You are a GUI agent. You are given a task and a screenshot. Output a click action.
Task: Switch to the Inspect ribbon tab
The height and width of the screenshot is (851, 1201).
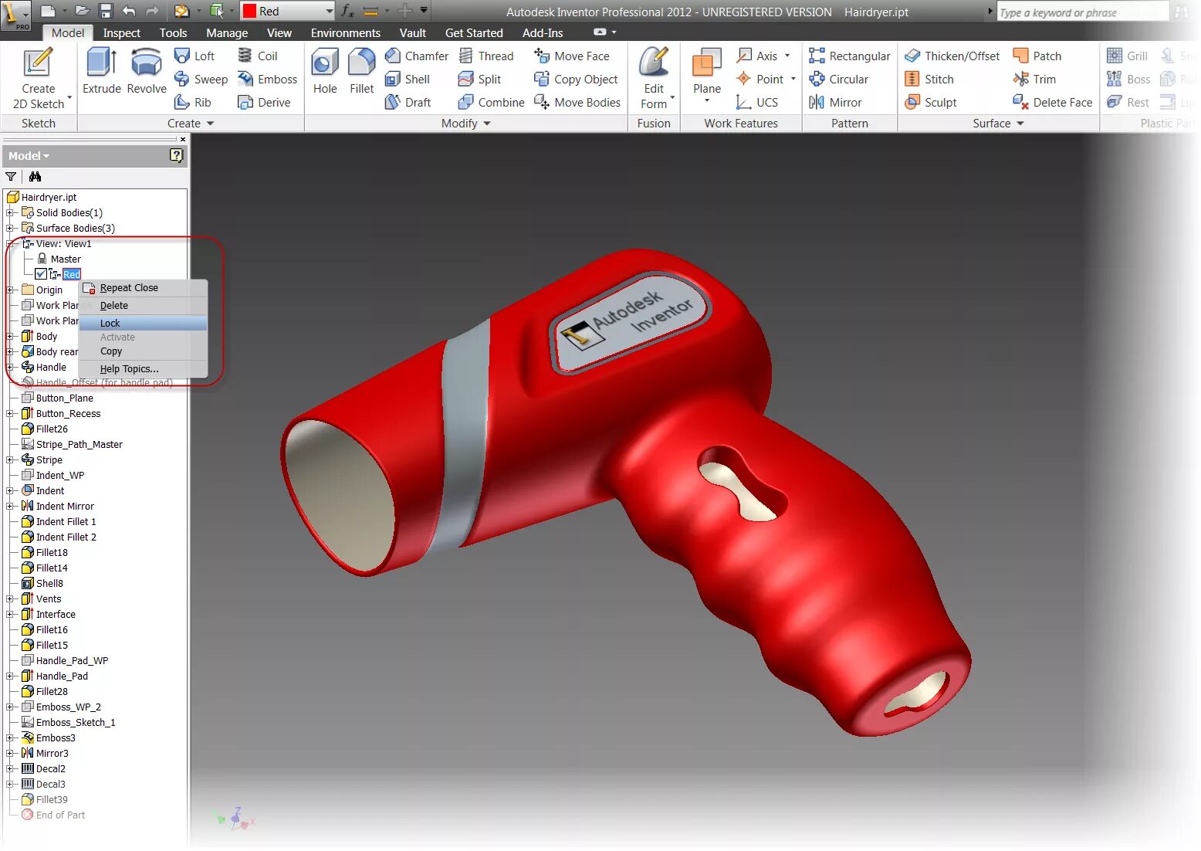point(122,32)
